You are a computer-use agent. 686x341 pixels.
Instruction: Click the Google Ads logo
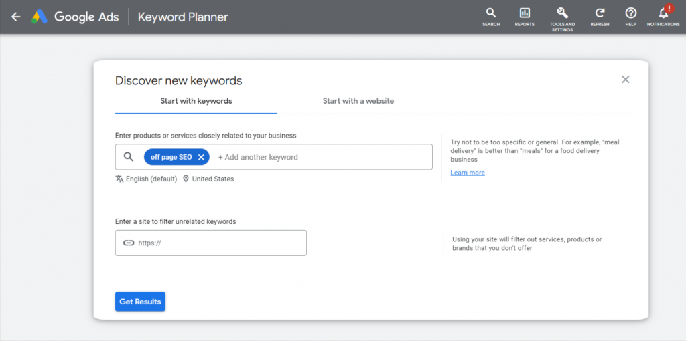coord(40,17)
